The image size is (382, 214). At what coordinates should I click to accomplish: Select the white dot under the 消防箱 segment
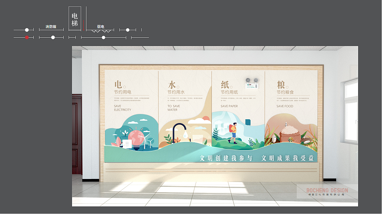point(53,37)
